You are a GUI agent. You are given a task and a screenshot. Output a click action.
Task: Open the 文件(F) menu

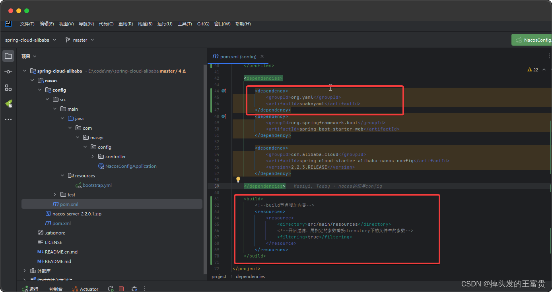click(x=27, y=24)
